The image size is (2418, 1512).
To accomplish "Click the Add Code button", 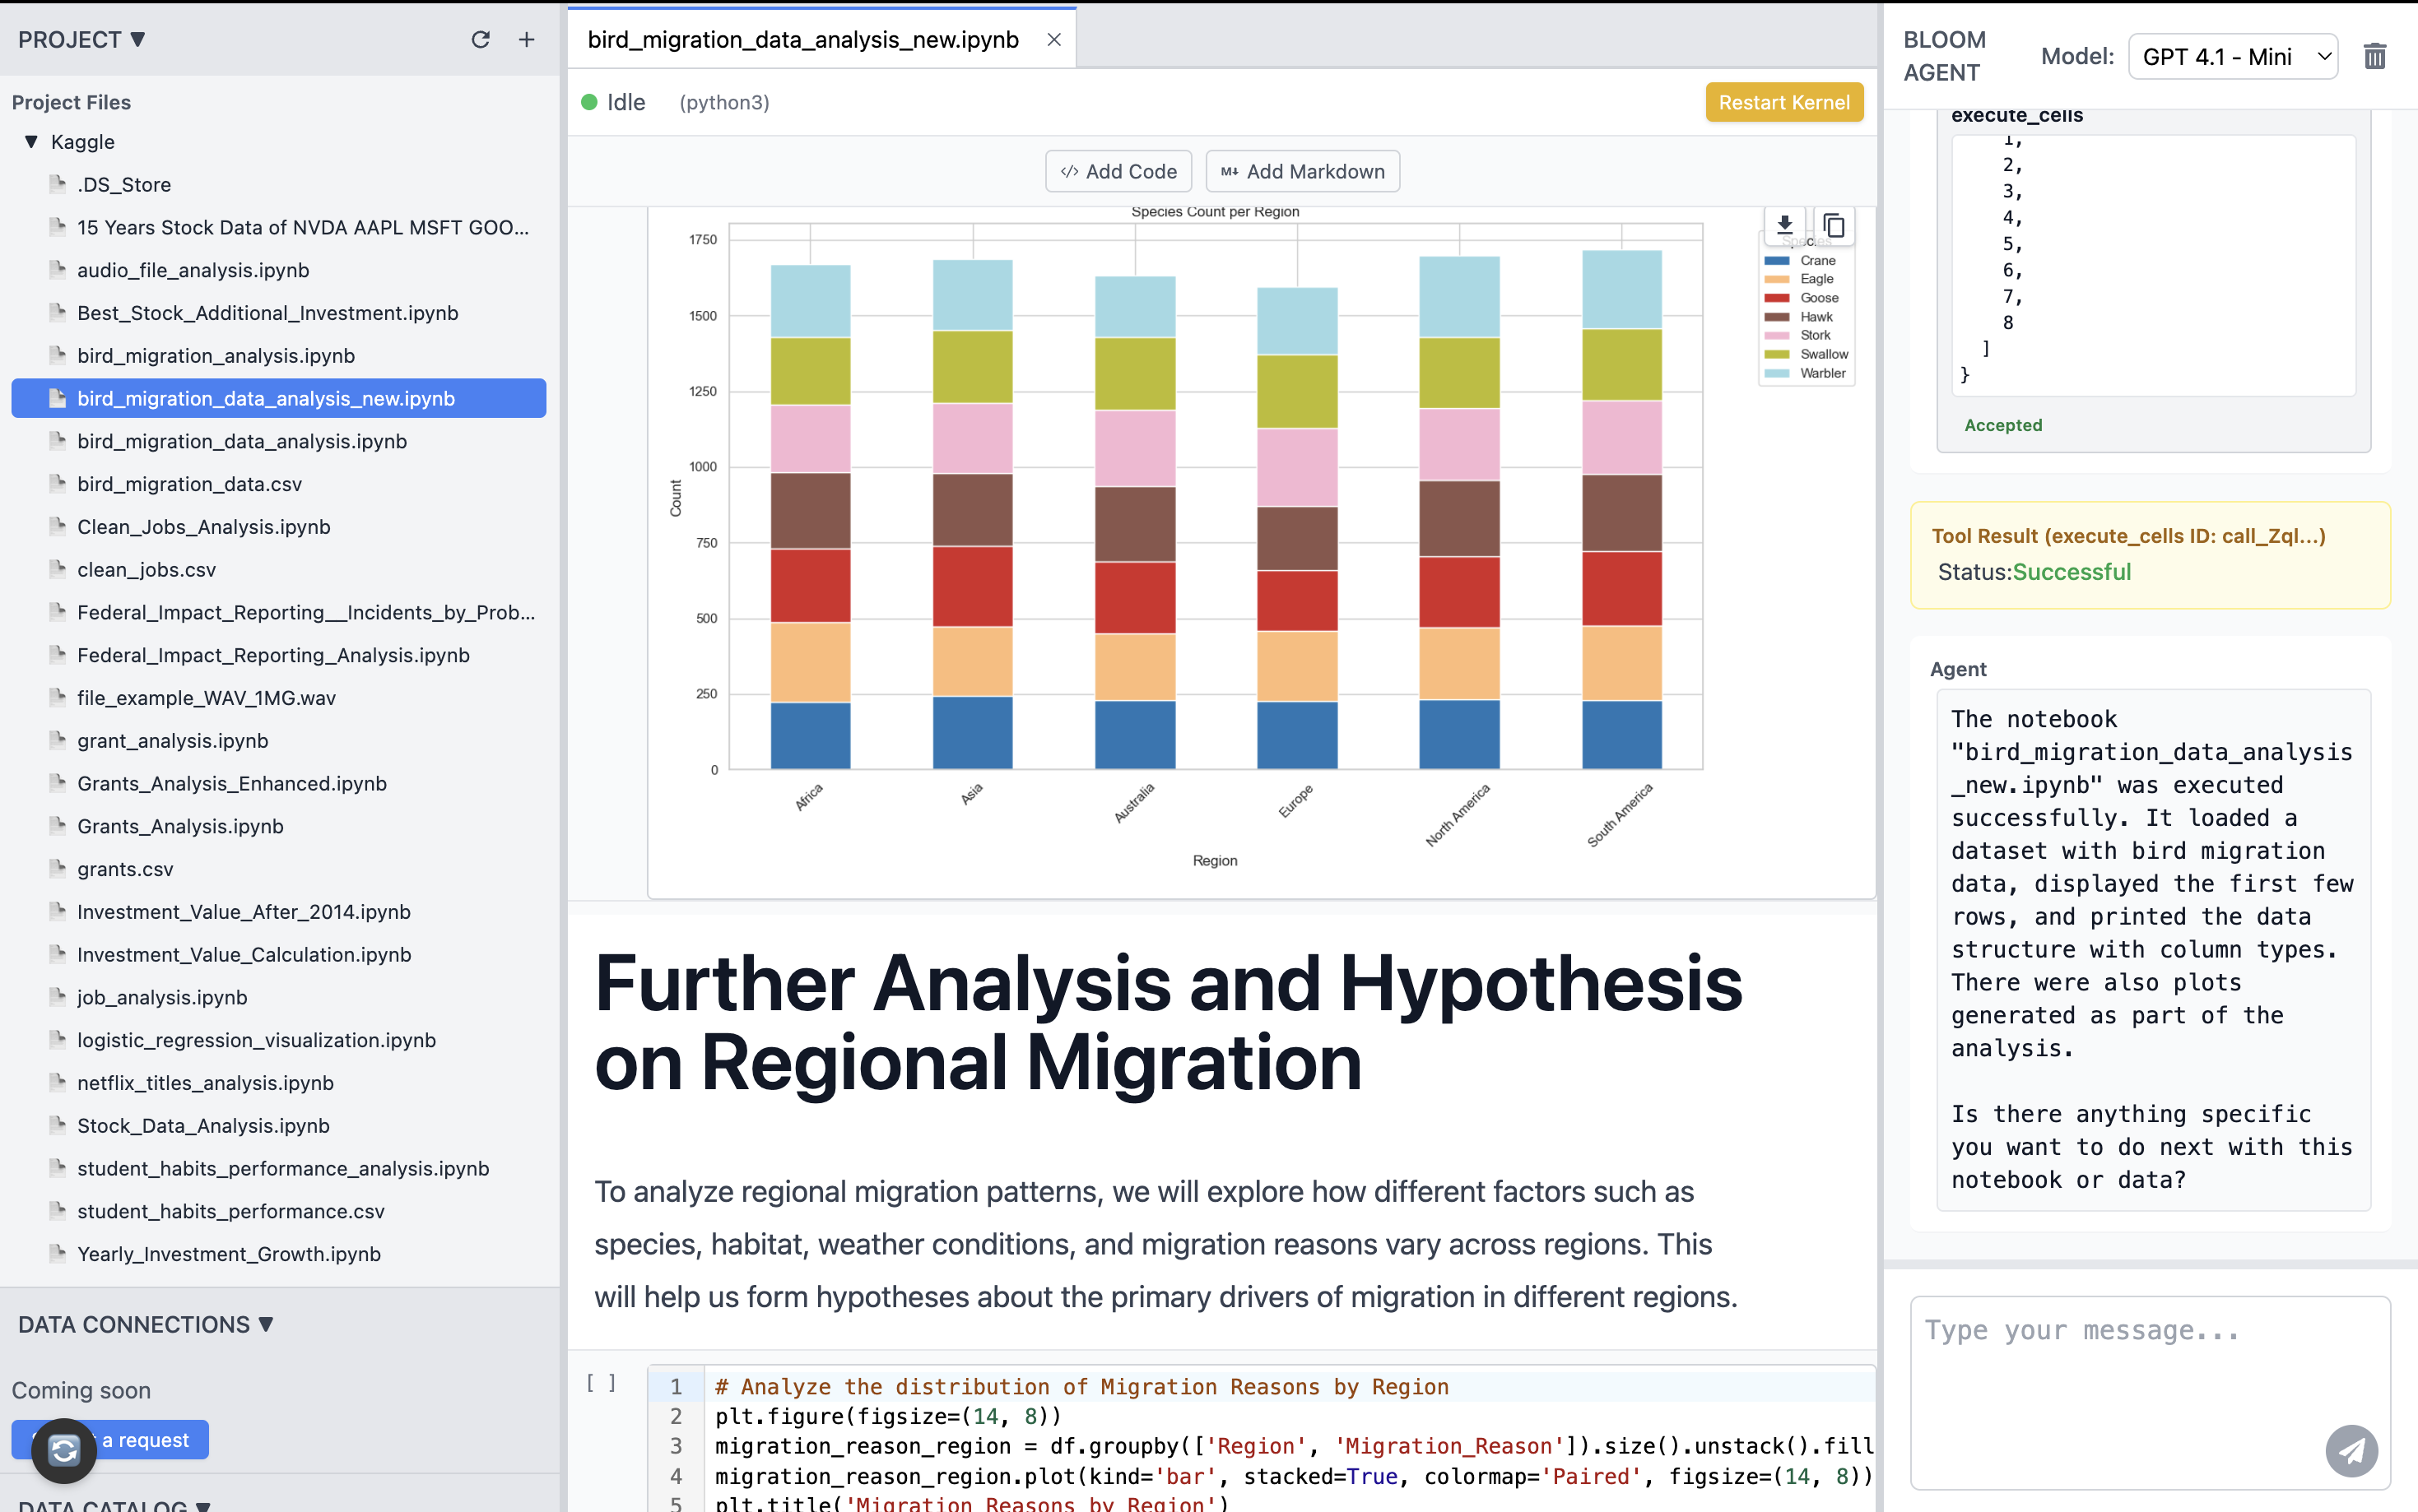I will coord(1118,171).
